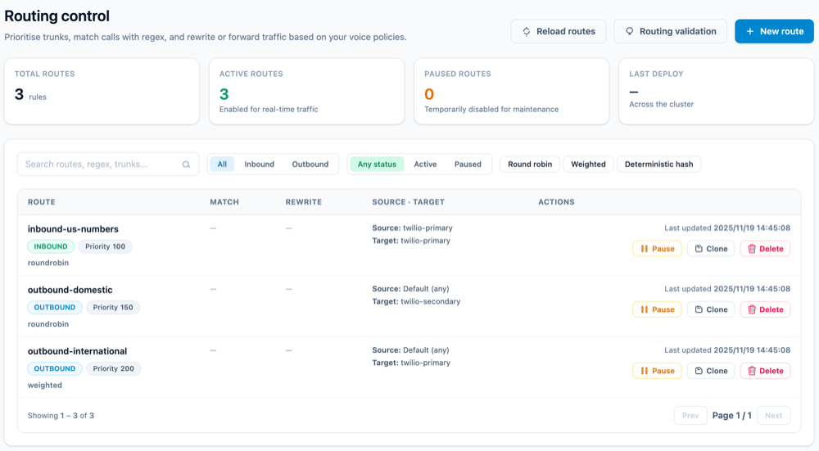Pause the inbound-us-numbers route
Image resolution: width=819 pixels, height=451 pixels.
click(657, 249)
